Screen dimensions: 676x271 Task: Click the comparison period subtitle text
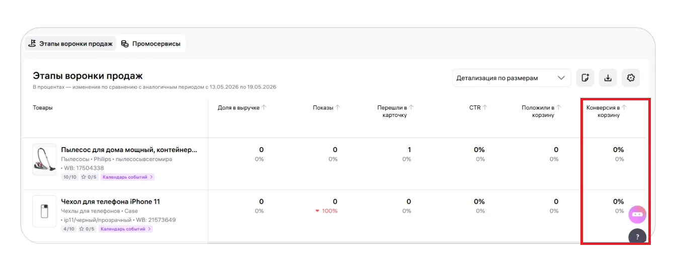(154, 87)
